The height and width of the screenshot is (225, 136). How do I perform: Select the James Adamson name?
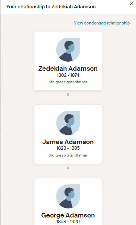point(68,142)
